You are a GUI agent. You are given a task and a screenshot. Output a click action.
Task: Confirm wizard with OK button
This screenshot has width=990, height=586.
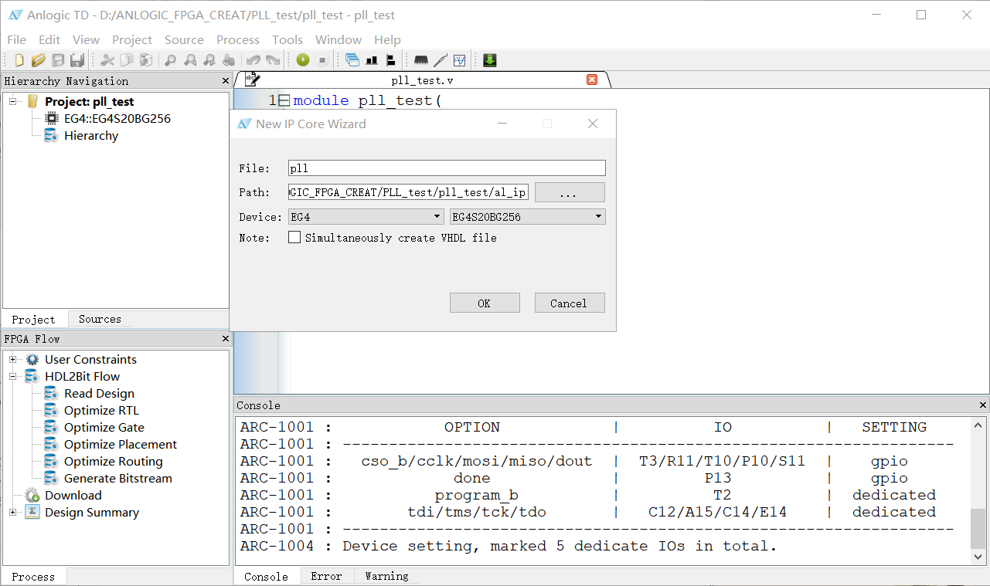tap(485, 303)
